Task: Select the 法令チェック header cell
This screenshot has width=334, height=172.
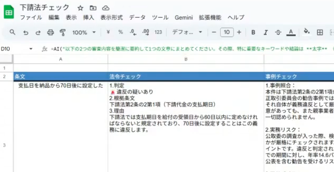Action: [186, 77]
